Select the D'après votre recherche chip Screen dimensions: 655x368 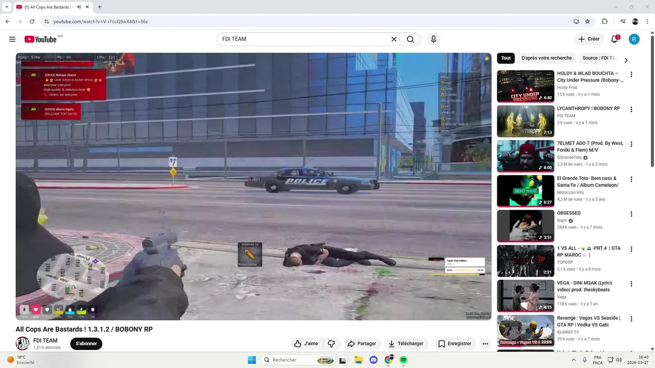tap(547, 58)
